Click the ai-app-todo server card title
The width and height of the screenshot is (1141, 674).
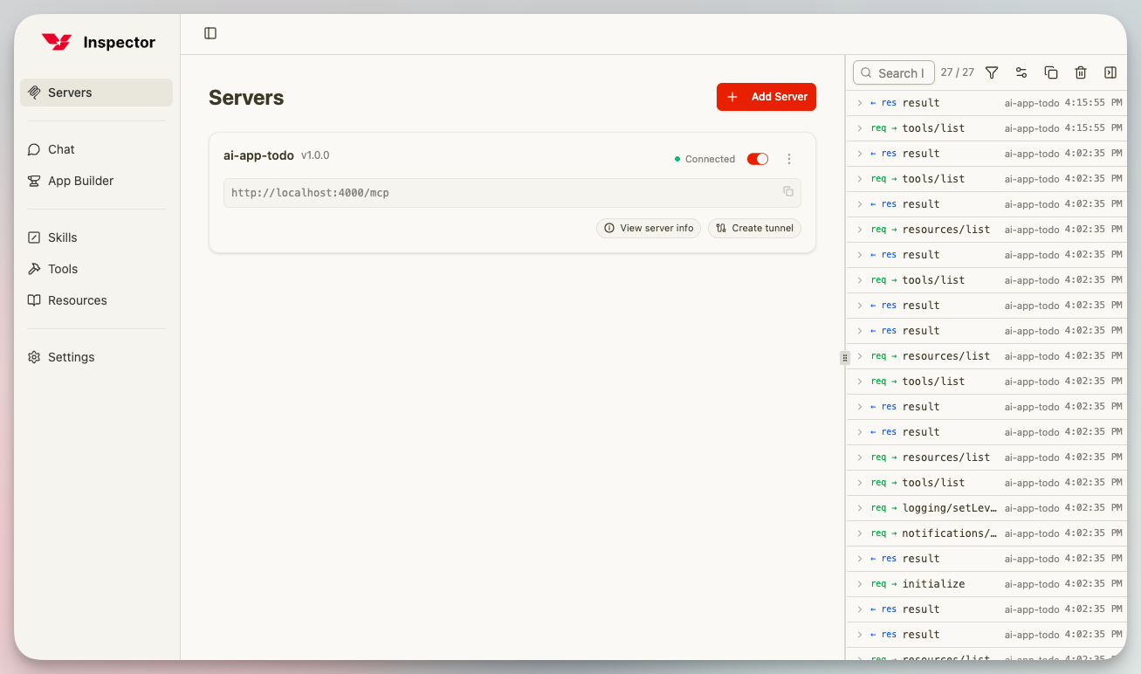[x=258, y=155]
